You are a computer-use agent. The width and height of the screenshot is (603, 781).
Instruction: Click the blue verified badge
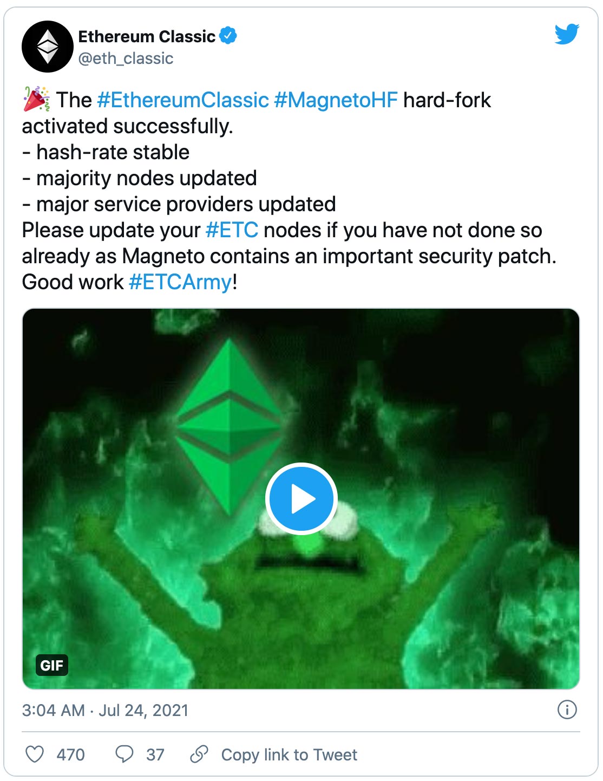click(x=228, y=36)
